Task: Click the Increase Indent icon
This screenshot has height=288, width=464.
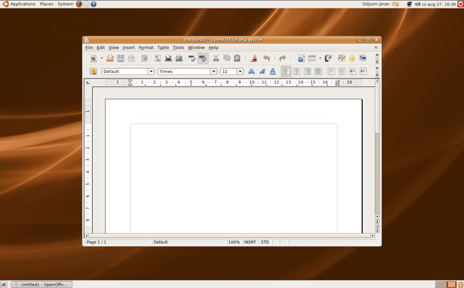Action: [x=363, y=71]
